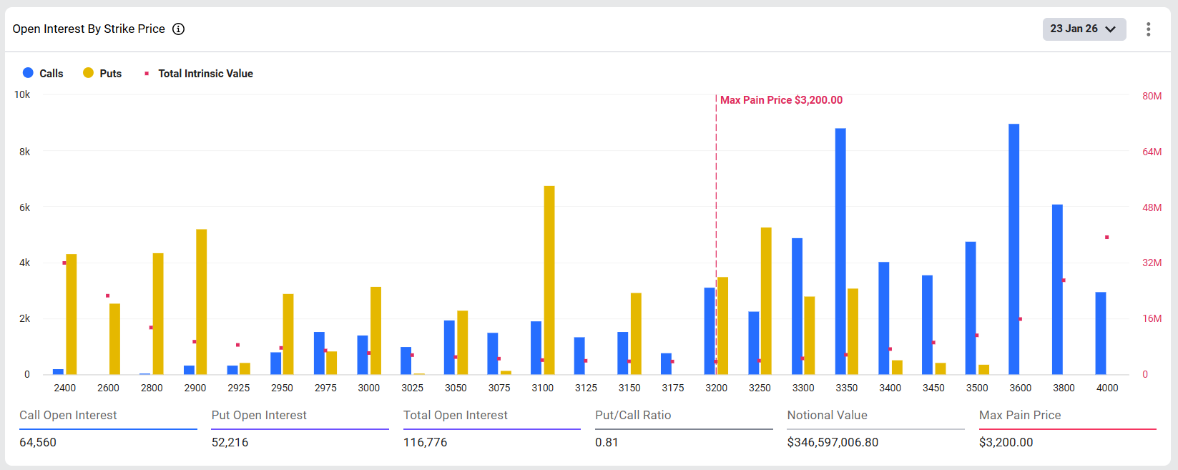
Task: Click the 3150 strike puts bar
Action: [636, 333]
